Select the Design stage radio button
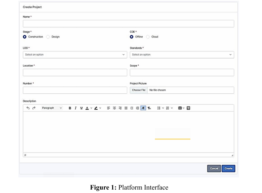Screen dimensions: 262x193 (x=48, y=37)
